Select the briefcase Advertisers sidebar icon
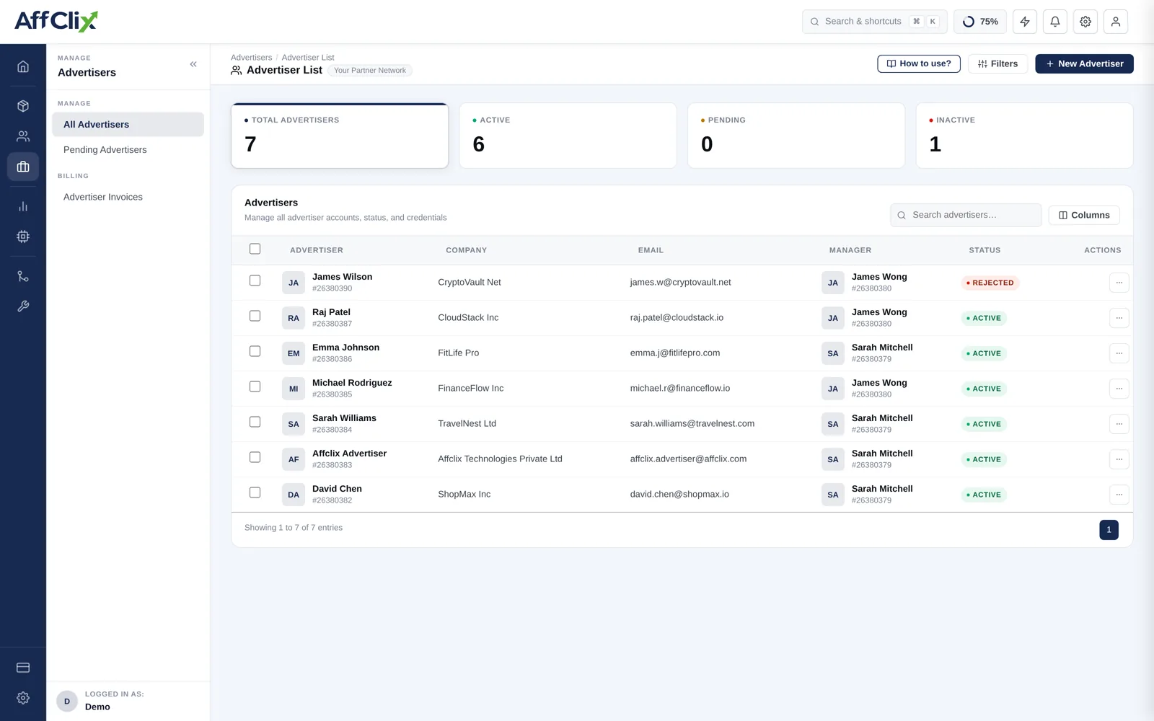 (x=23, y=167)
